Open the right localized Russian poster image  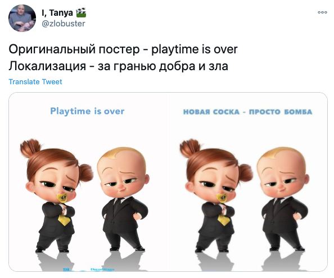pos(247,182)
